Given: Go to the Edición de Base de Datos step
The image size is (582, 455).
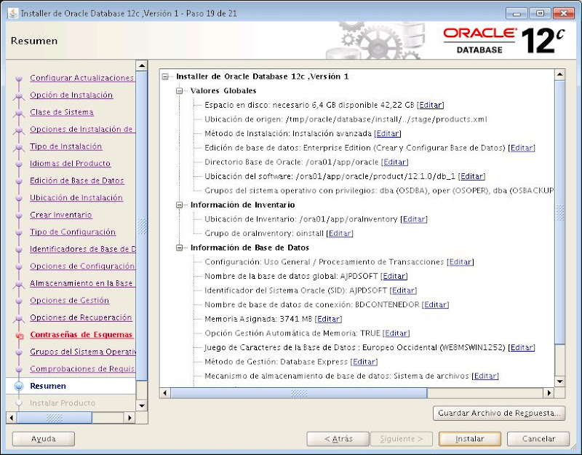Looking at the screenshot, I should coord(77,181).
